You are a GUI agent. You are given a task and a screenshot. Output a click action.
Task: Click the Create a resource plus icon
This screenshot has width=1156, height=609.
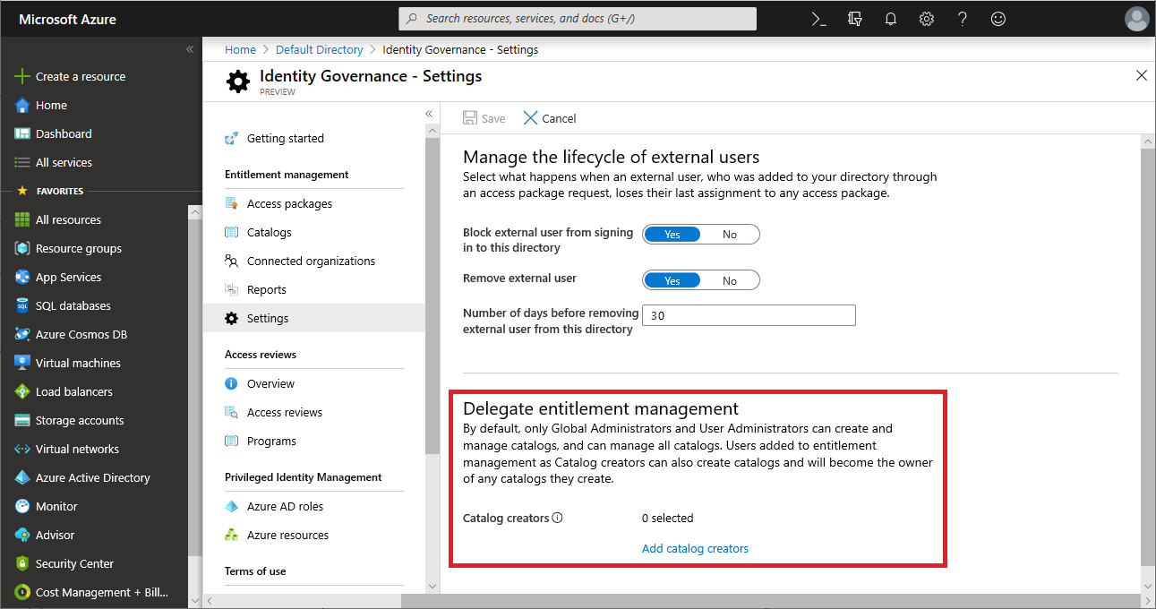pyautogui.click(x=22, y=76)
